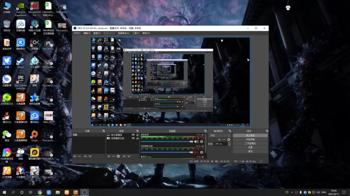
Task: Click the audio mixer vertical scrollbar
Action: pos(205,143)
